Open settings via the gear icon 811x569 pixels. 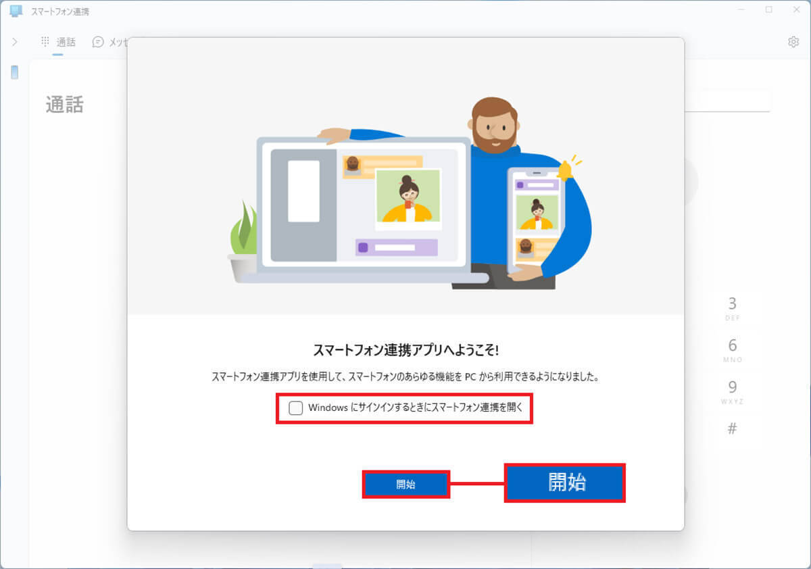tap(793, 42)
